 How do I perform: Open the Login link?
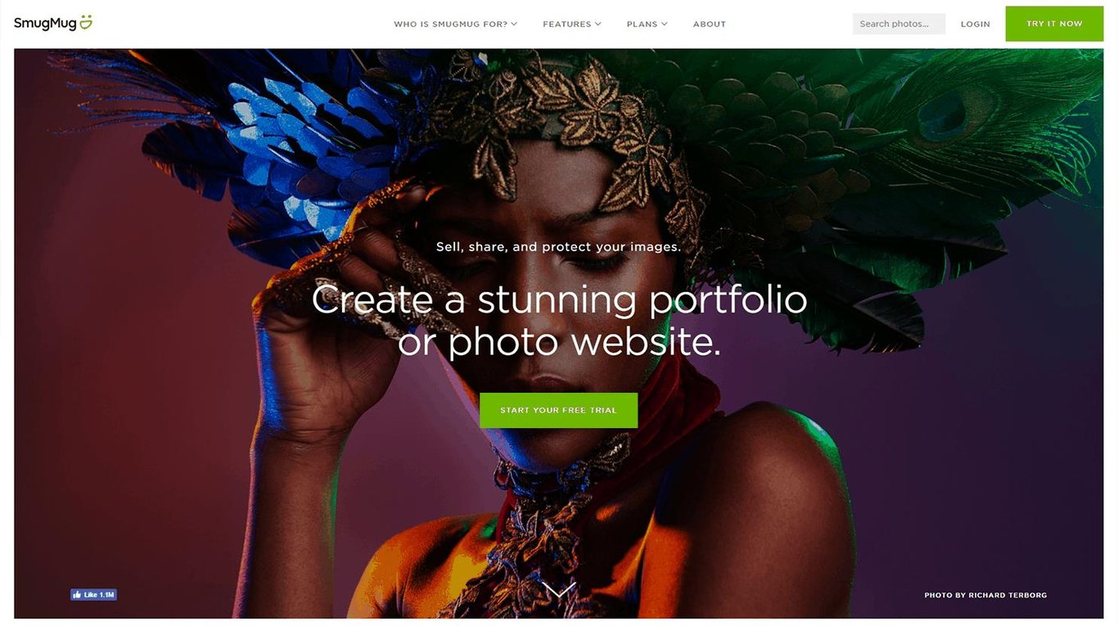[x=976, y=24]
